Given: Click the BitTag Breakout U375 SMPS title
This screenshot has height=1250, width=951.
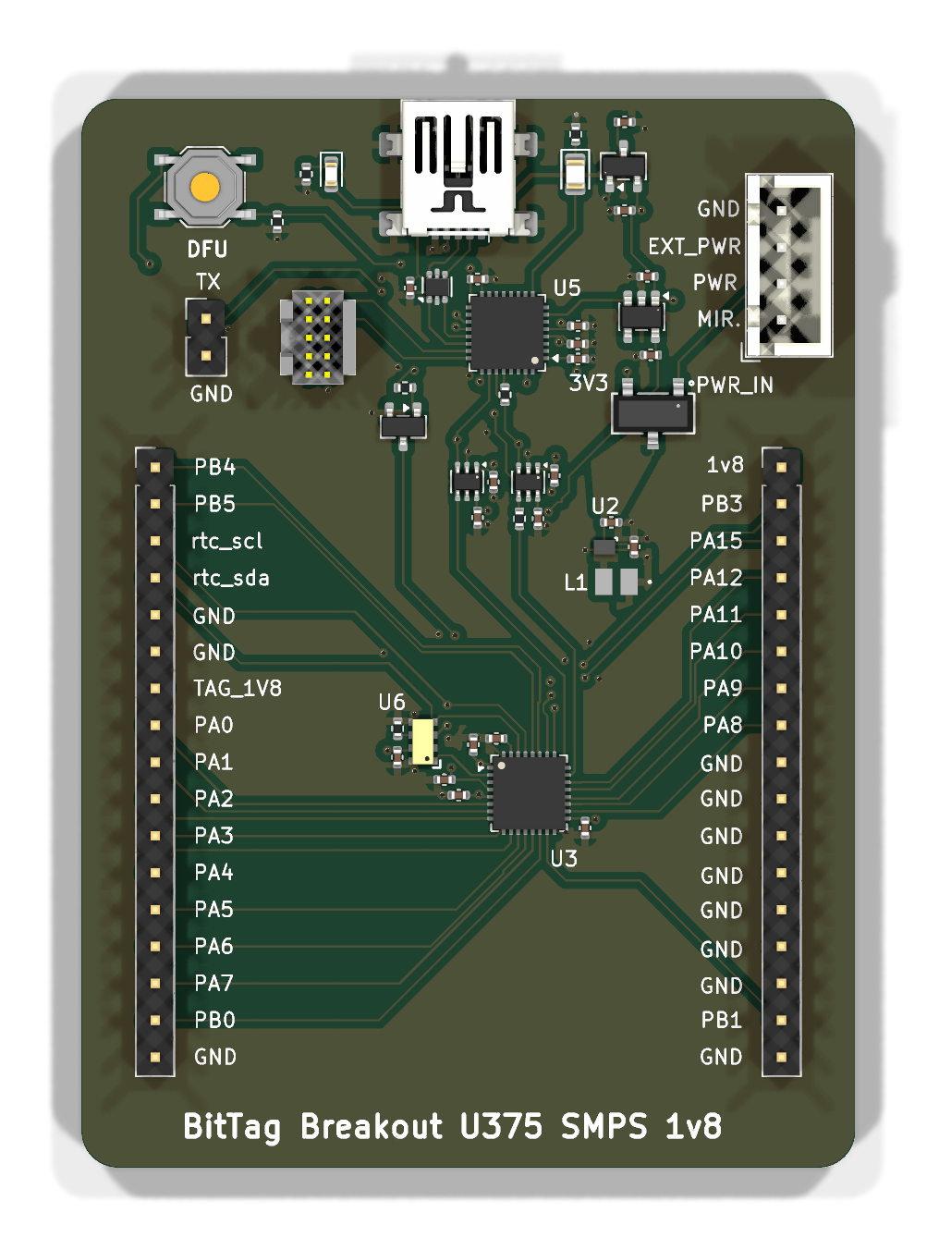Looking at the screenshot, I should click(453, 1126).
